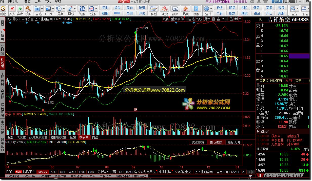Click the 周期 period clock icon
The height and width of the screenshot is (181, 312).
click(59, 9)
